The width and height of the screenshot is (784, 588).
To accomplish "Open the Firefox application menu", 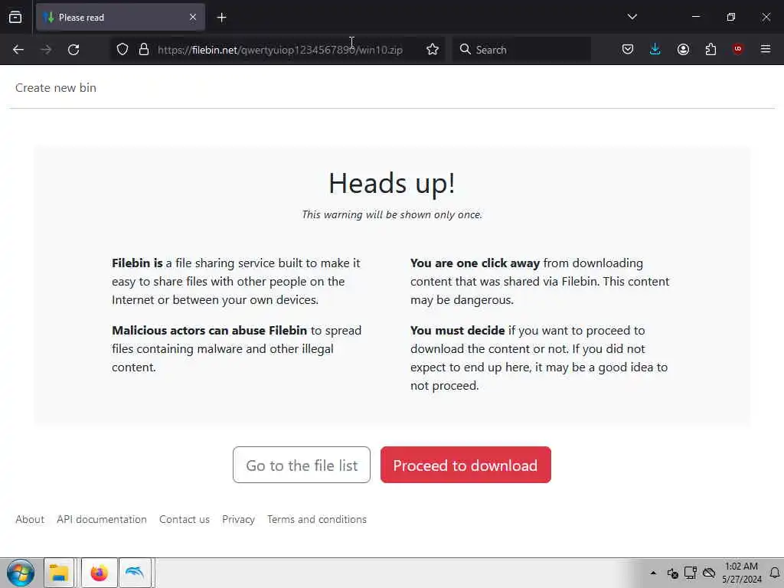I will (x=766, y=49).
